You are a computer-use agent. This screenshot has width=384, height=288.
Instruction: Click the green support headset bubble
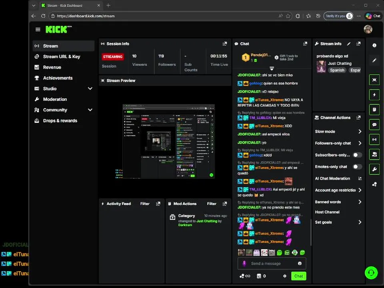(371, 272)
